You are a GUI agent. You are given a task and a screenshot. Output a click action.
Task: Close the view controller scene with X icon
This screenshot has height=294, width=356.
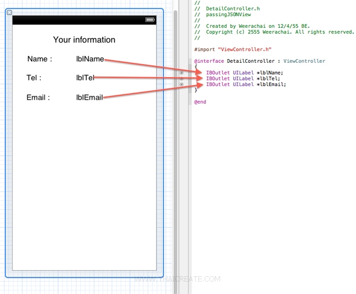(9, 12)
